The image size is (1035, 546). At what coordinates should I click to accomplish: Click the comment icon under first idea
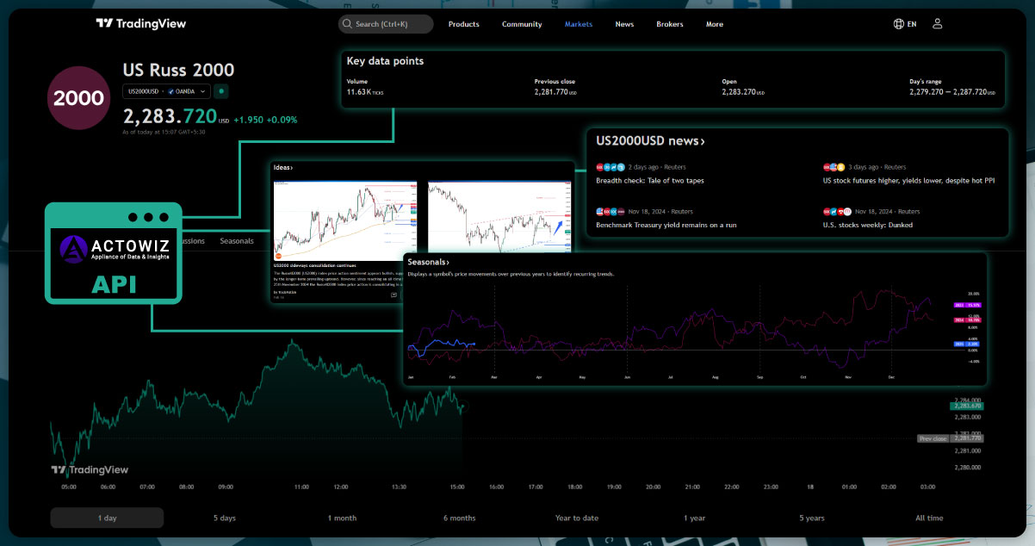pos(394,295)
